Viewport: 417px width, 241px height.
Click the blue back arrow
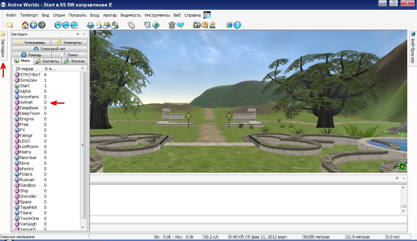pos(33,25)
